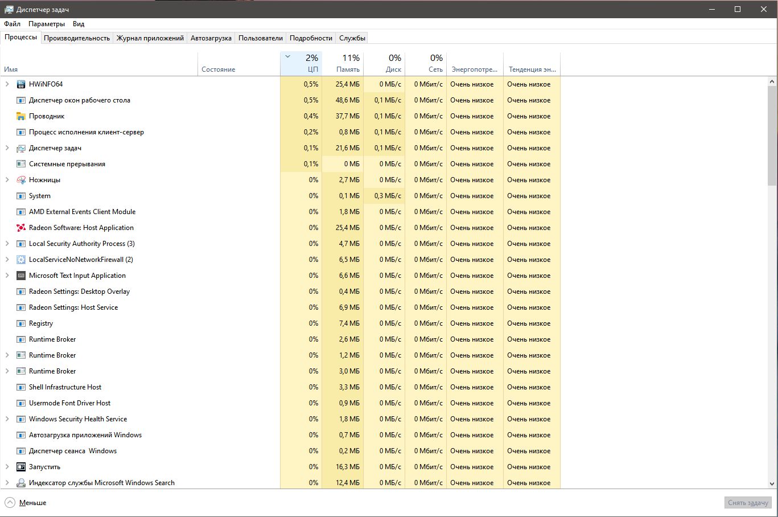Expand Microsoft Text Input Application row
Viewport: 778px width, 517px height.
click(7, 276)
